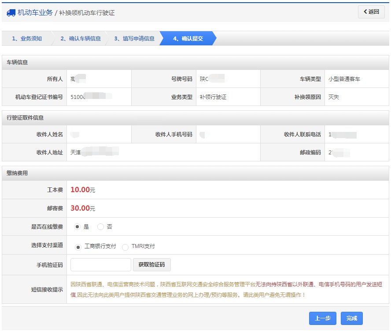Go to step 1、业务须知
This screenshot has height=332, width=391.
27,39
